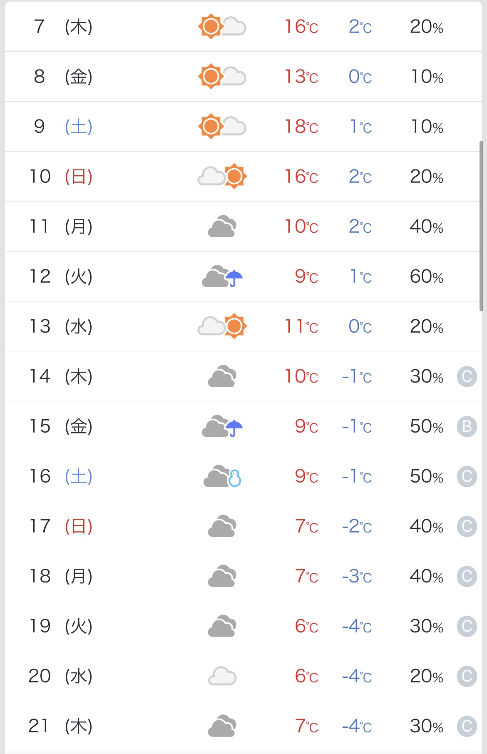Click the 6°C high temperature on day 19
This screenshot has width=487, height=754.
point(306,626)
